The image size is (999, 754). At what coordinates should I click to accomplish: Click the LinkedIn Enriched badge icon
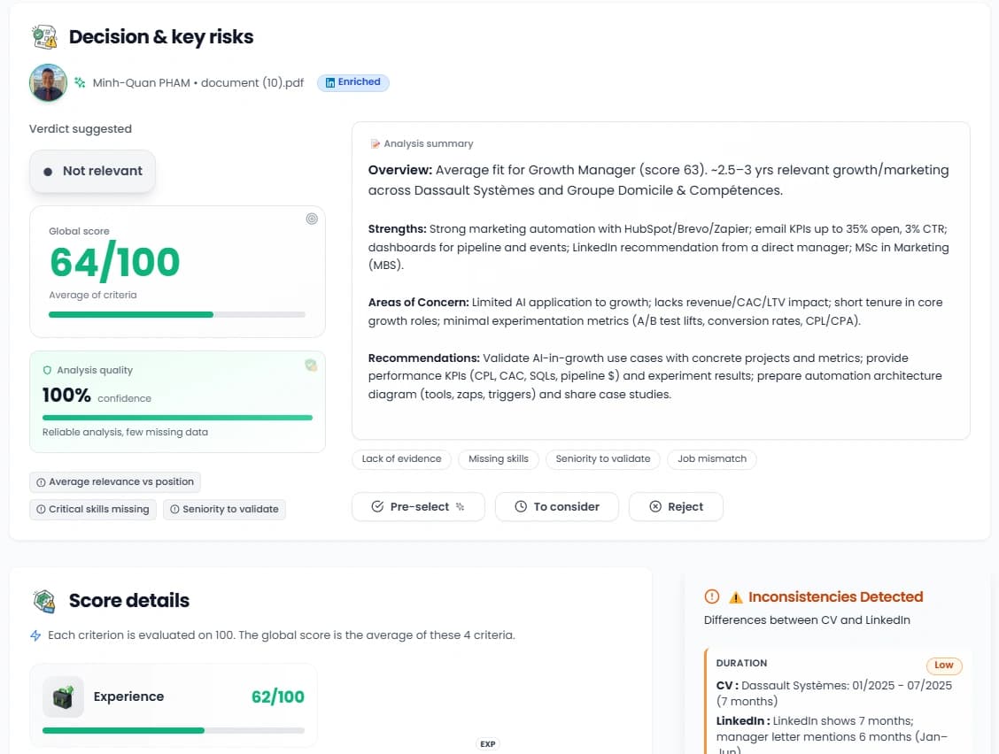pyautogui.click(x=329, y=81)
